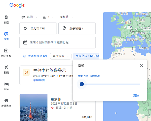
Task: Select 倫敦 London marker on map
Action: point(122,22)
